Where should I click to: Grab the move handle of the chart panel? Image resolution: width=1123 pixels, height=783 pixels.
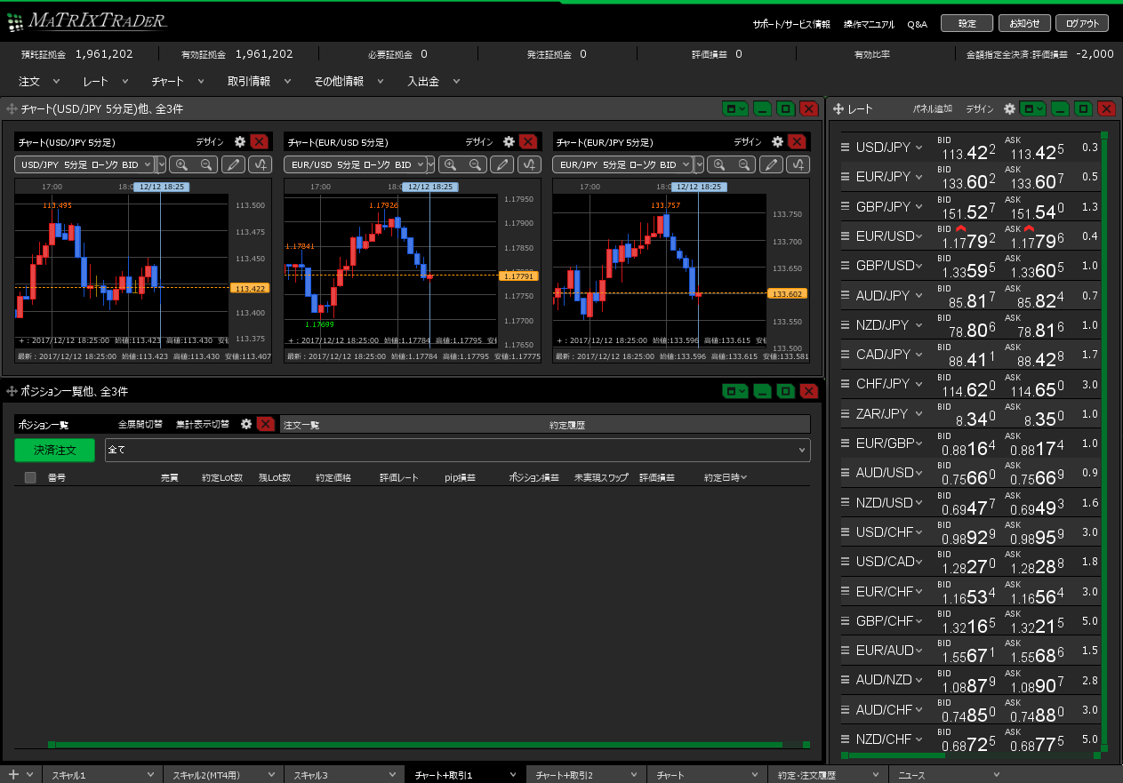click(x=12, y=109)
